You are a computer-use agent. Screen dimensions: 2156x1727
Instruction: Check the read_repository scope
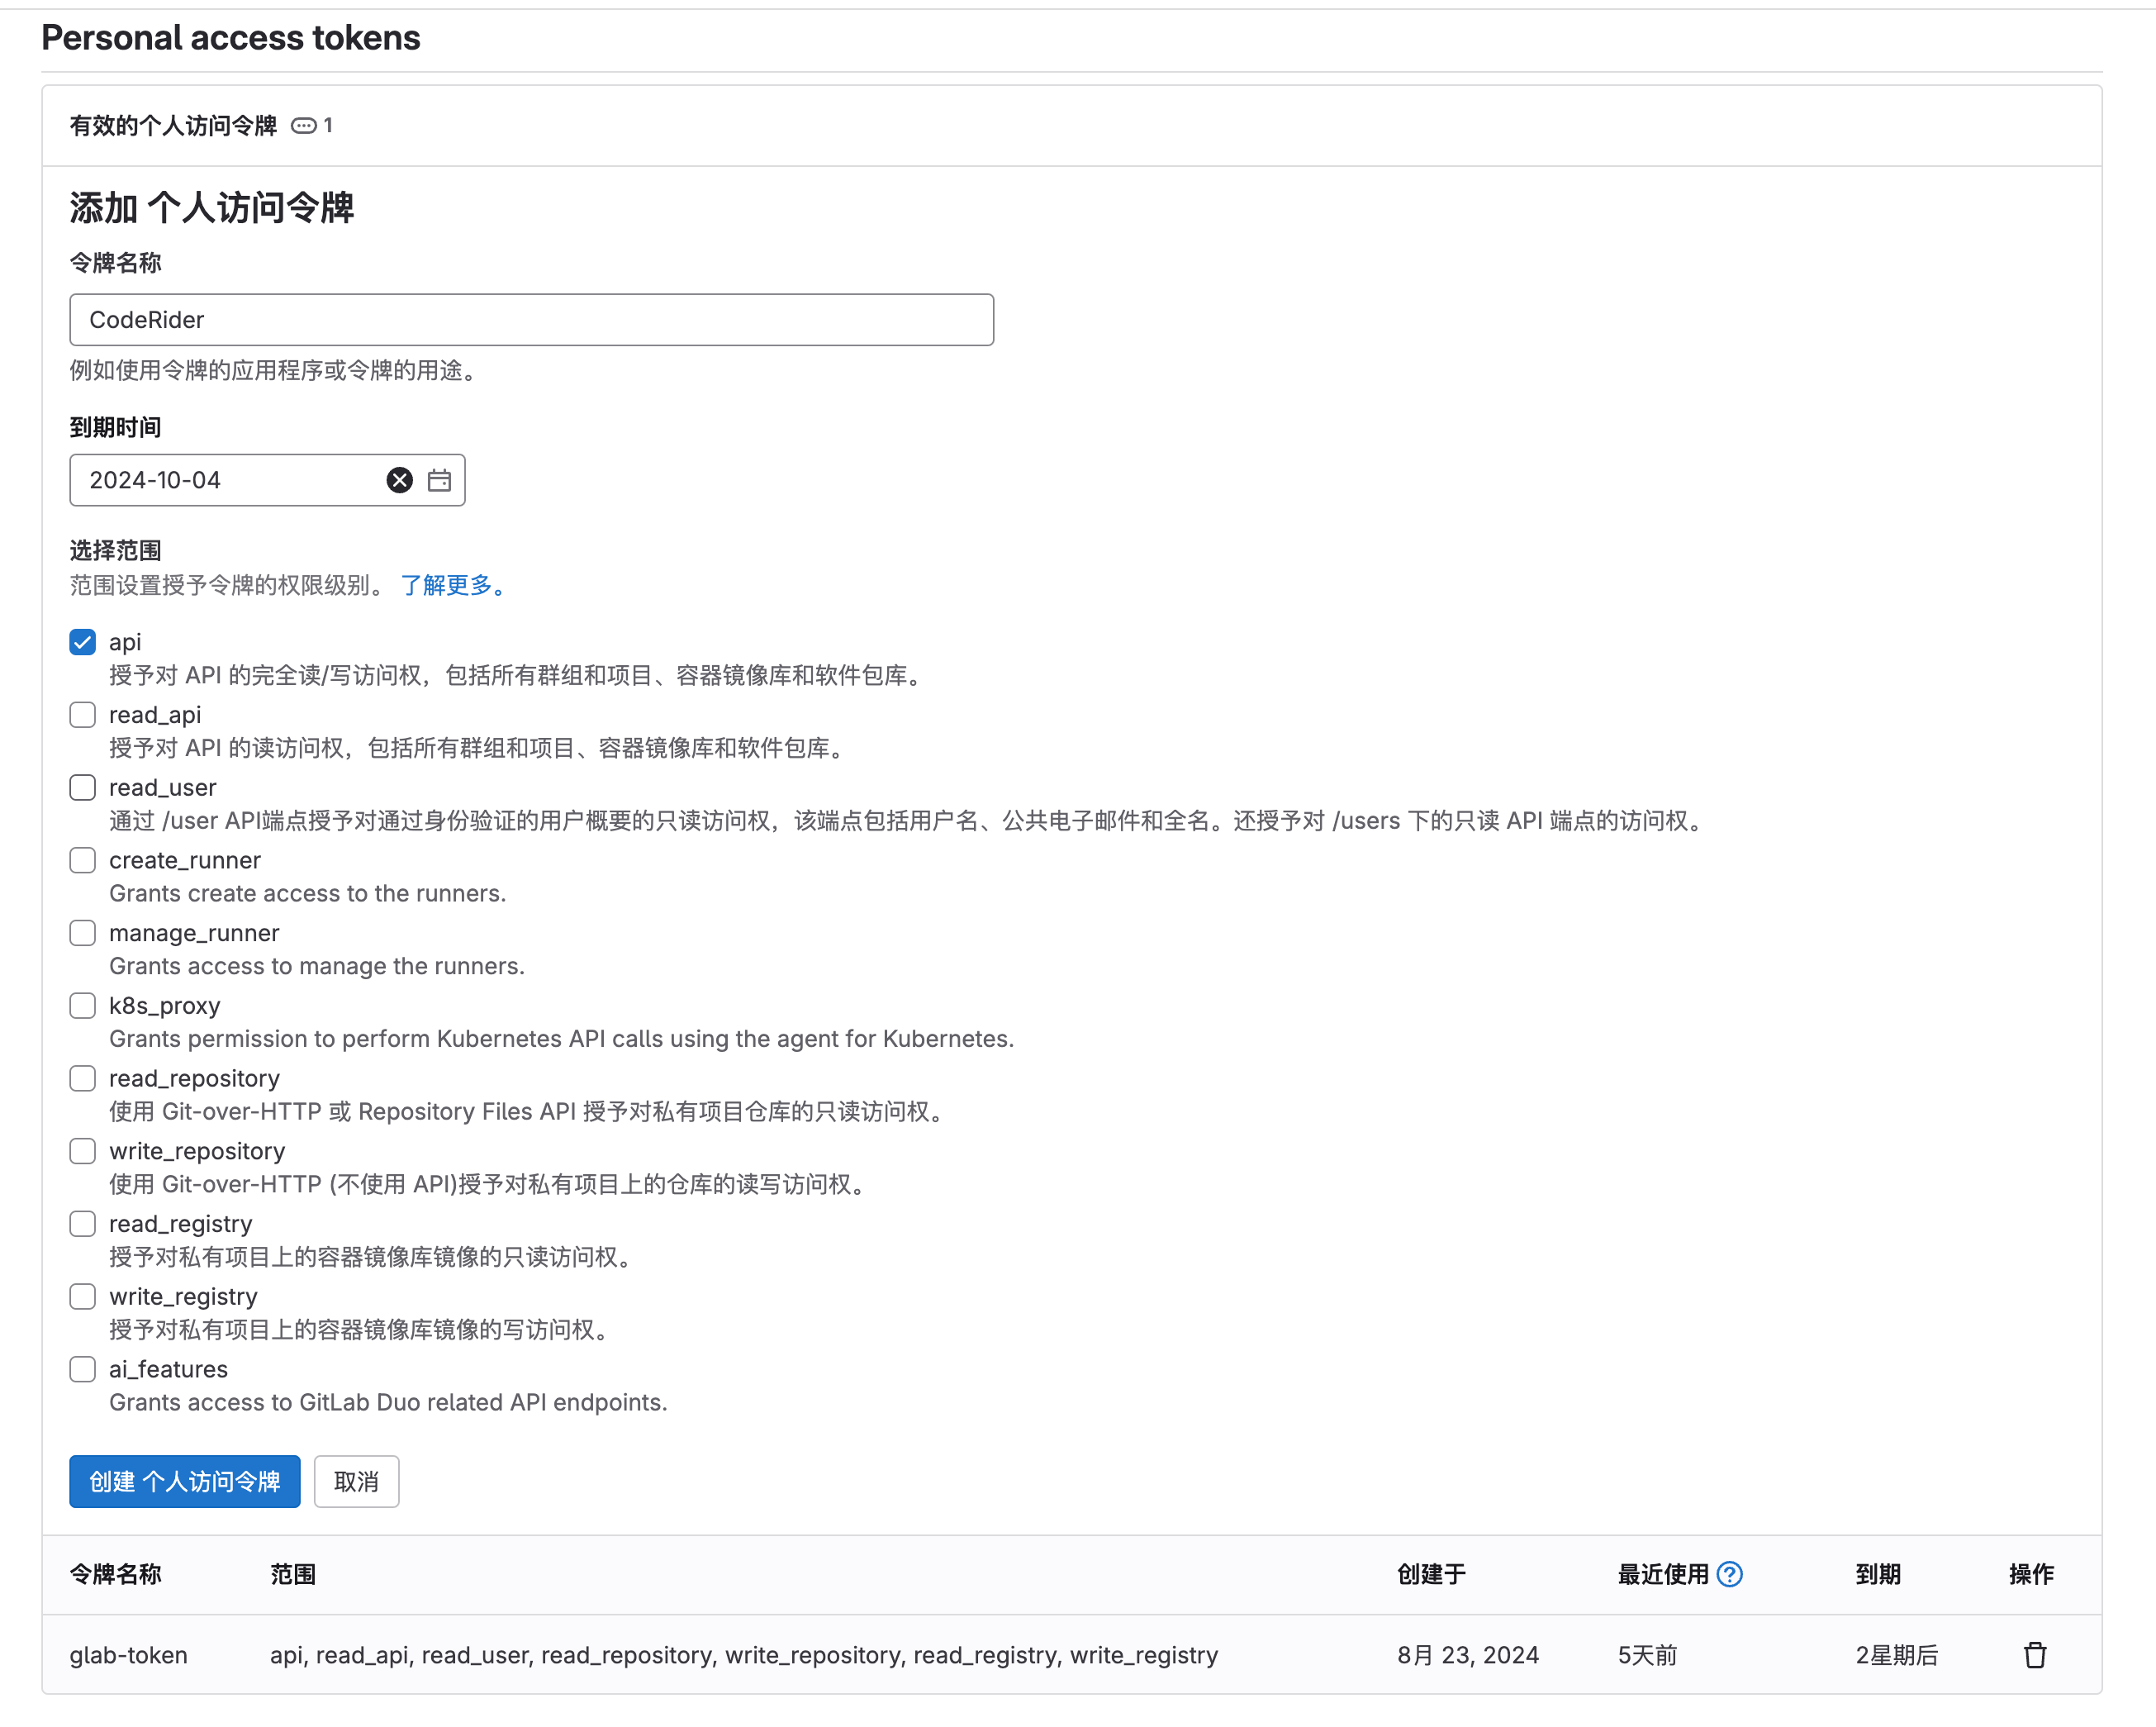click(83, 1078)
